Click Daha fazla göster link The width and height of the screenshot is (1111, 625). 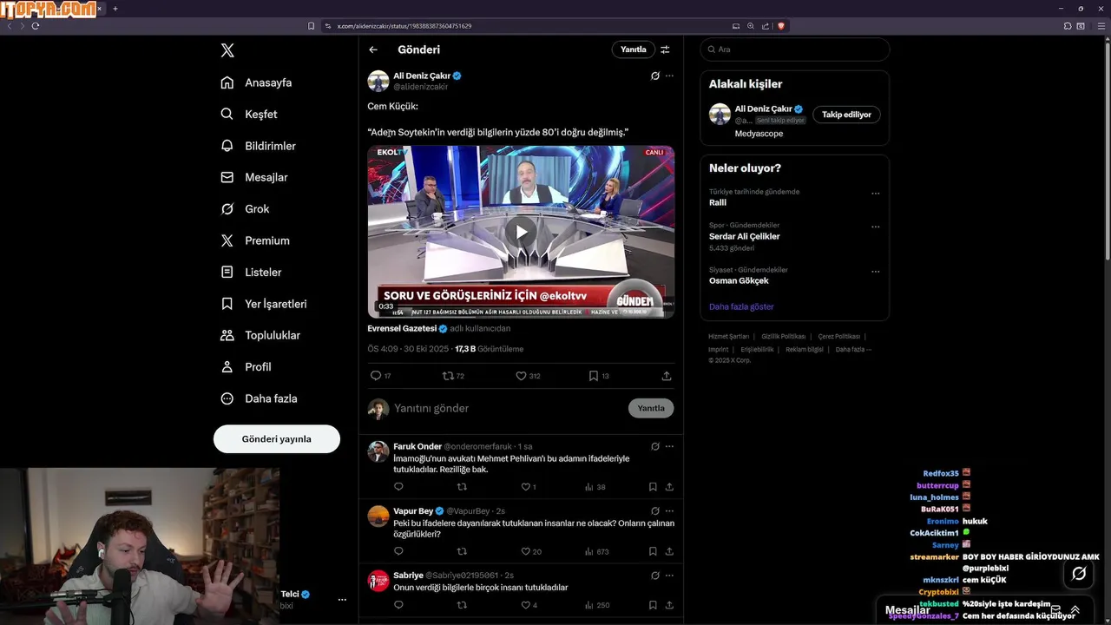pyautogui.click(x=741, y=306)
